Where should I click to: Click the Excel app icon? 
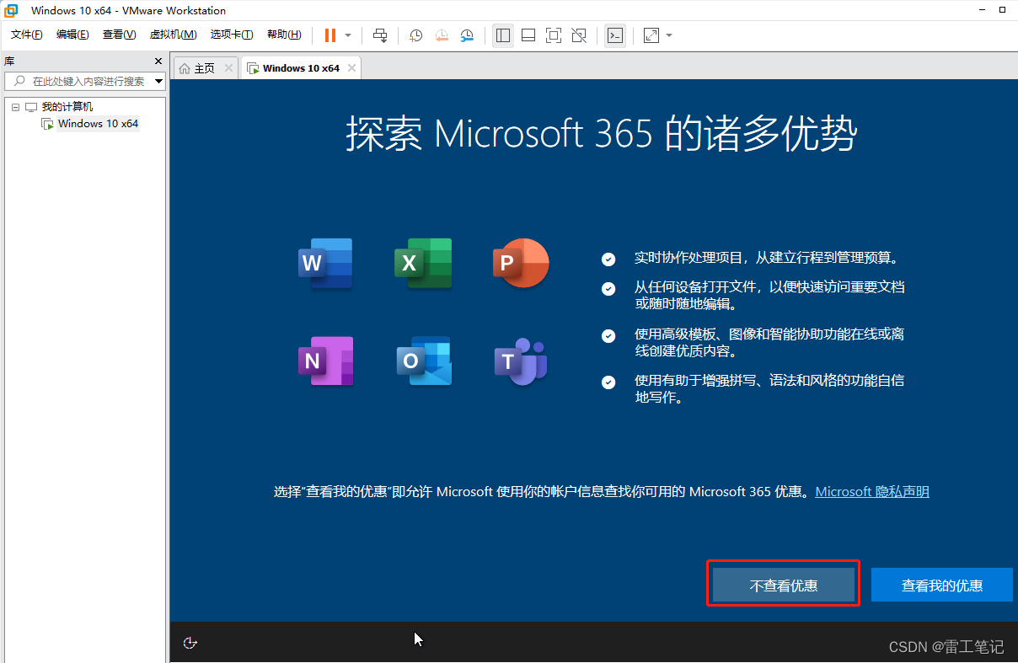[x=423, y=264]
